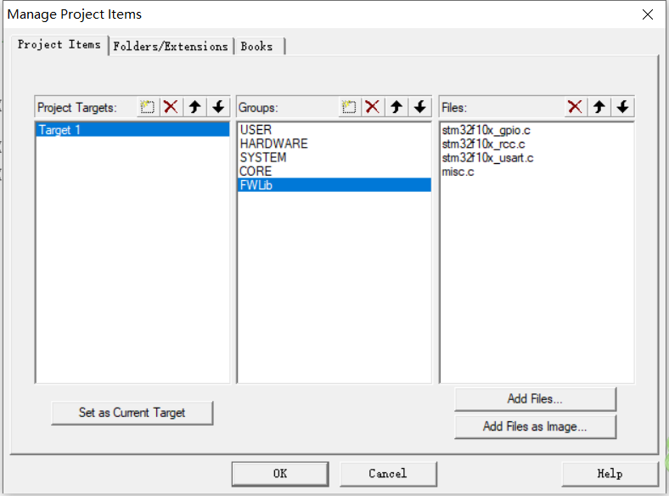This screenshot has width=669, height=496.
Task: Move project target up
Action: tap(195, 107)
